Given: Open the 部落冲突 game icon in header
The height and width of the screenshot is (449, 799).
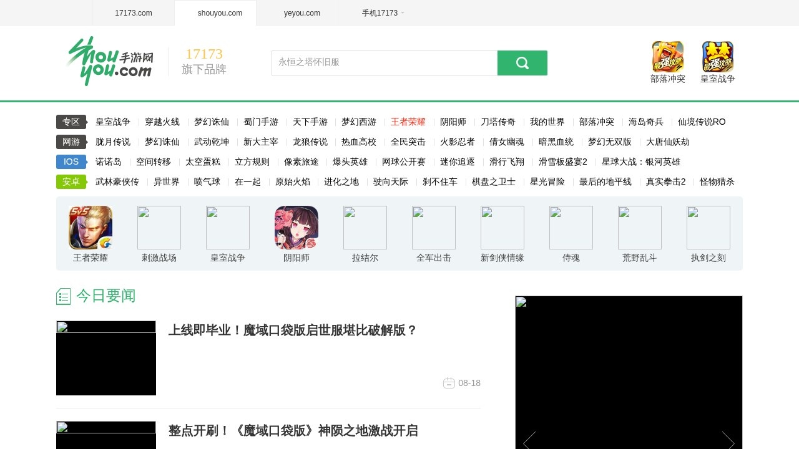Looking at the screenshot, I should pos(668,57).
